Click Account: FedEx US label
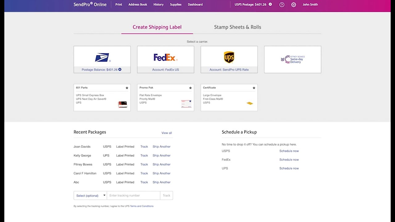 165,70
